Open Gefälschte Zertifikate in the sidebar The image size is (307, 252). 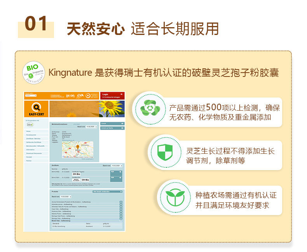click(x=36, y=142)
